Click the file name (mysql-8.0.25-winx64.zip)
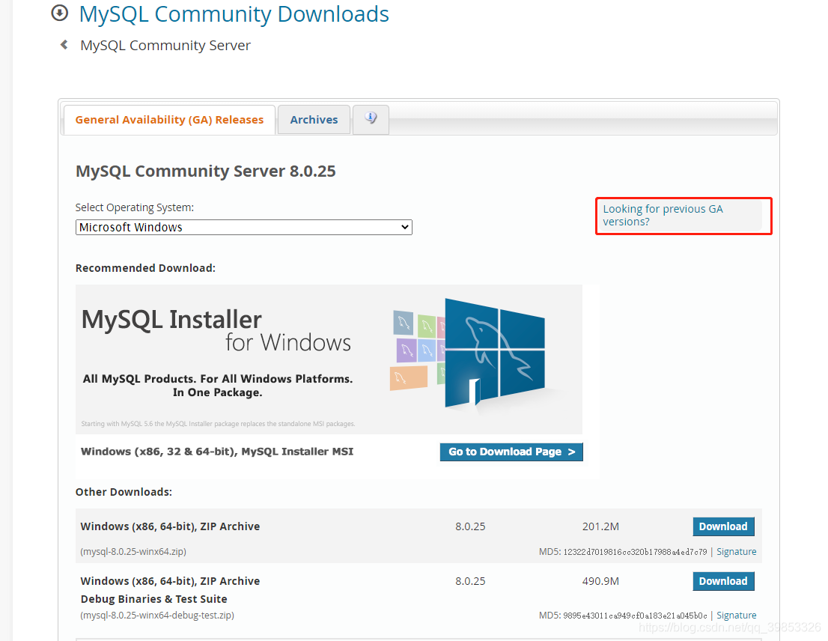This screenshot has height=641, width=828. click(133, 552)
